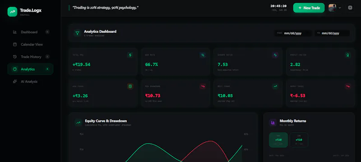The image size is (361, 162).
Task: Click the 20:45:20 clock display
Action: point(278,6)
